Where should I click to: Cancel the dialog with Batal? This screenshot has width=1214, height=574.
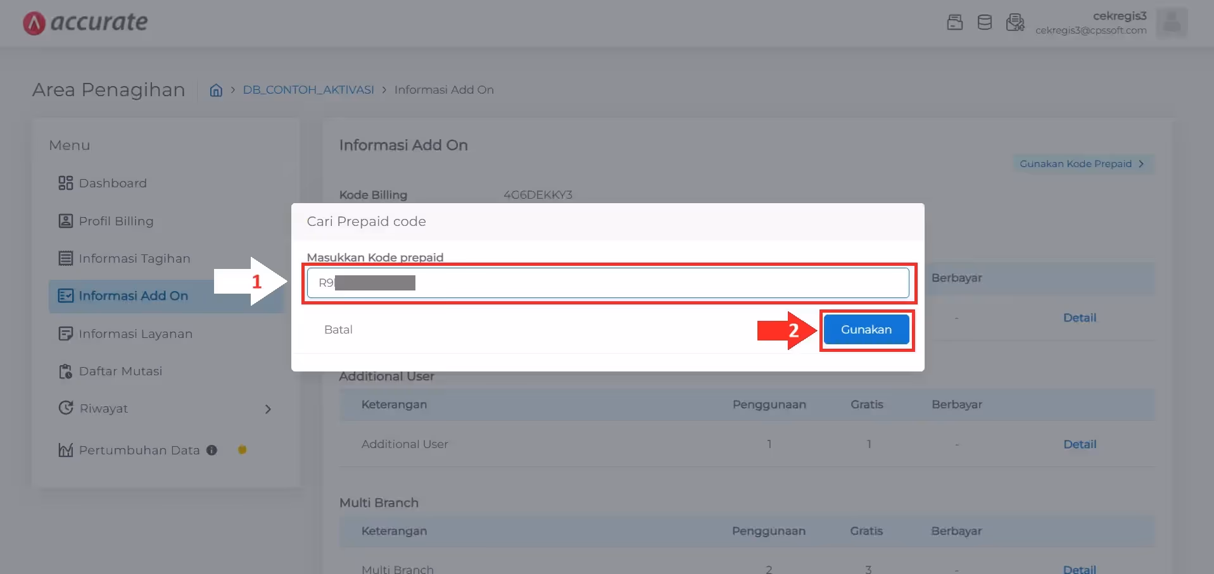[338, 330]
